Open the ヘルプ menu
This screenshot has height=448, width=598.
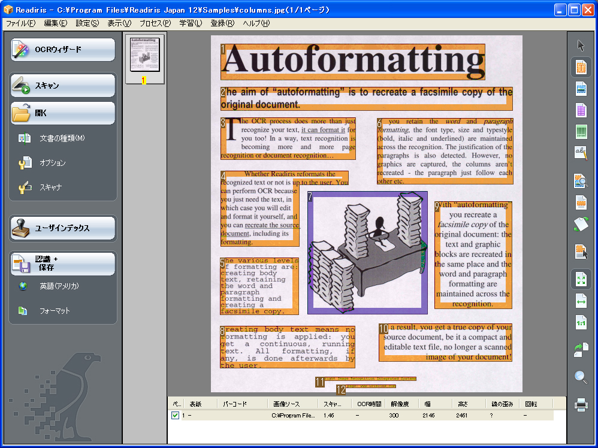(256, 23)
